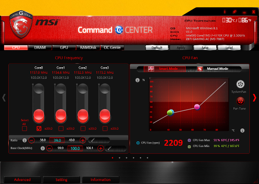The image size is (259, 184).
Task: Click the Default button
Action: pyautogui.click(x=157, y=48)
